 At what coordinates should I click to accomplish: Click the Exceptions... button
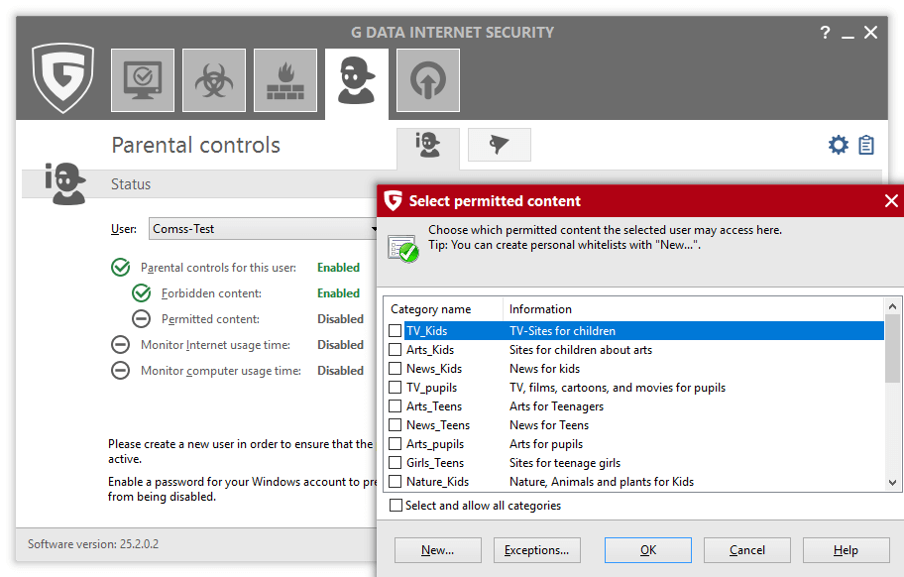[x=536, y=550]
